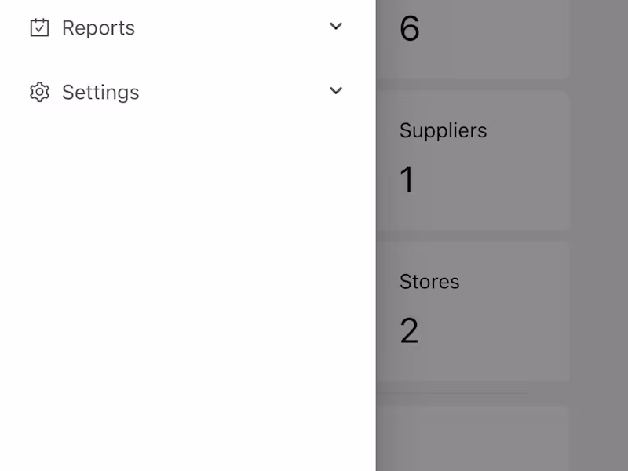Click blank space right of Settings label
Image resolution: width=628 pixels, height=471 pixels.
(235, 92)
